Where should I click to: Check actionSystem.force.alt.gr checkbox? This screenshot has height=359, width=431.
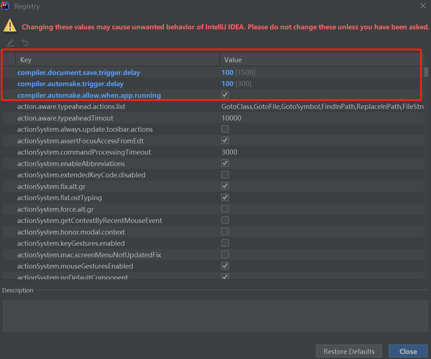(x=225, y=209)
